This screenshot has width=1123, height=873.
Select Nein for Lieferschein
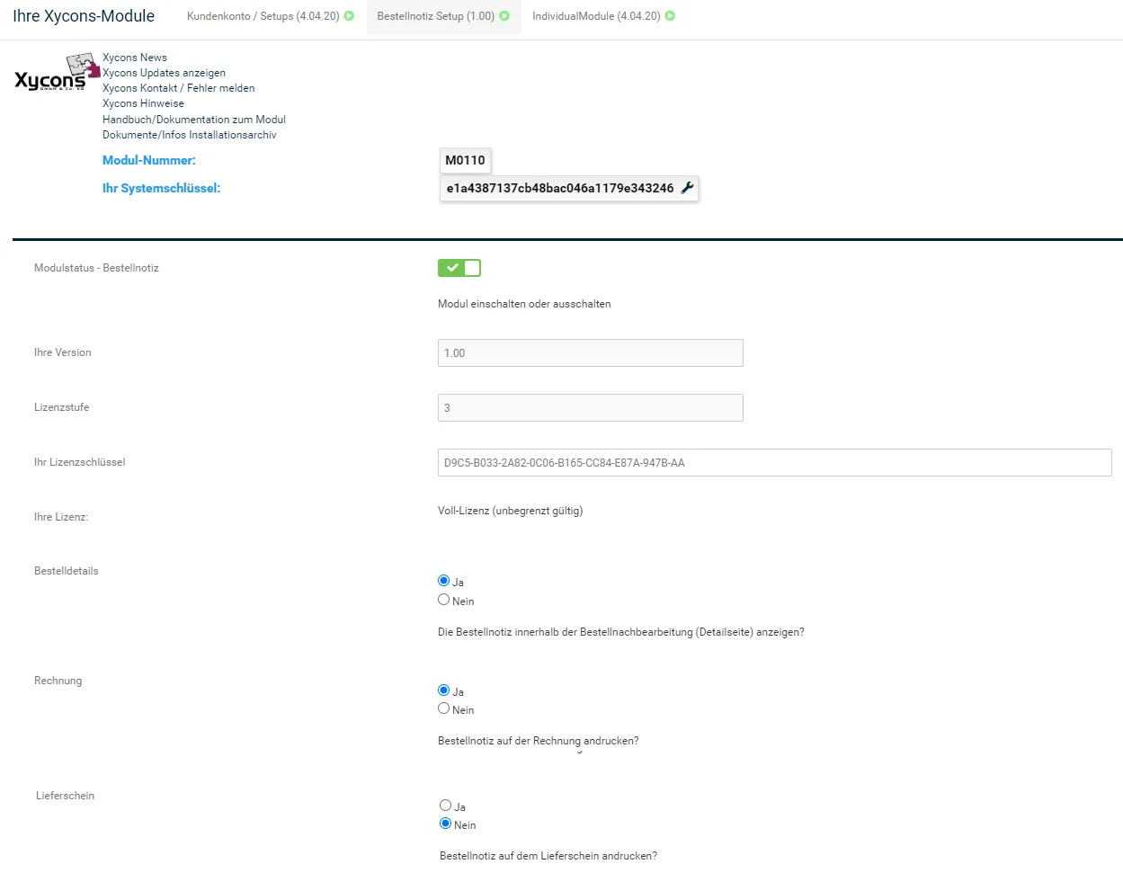click(x=445, y=824)
